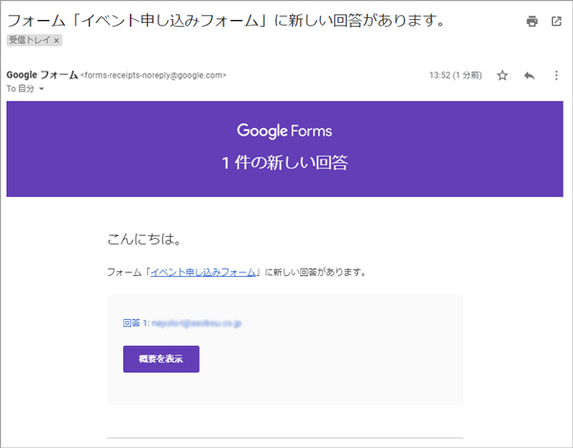
Task: Click the 1 件の新しい回答 banner text
Action: [x=285, y=162]
